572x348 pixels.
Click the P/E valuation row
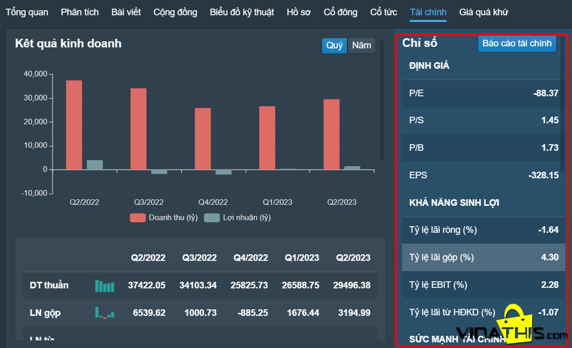point(484,93)
